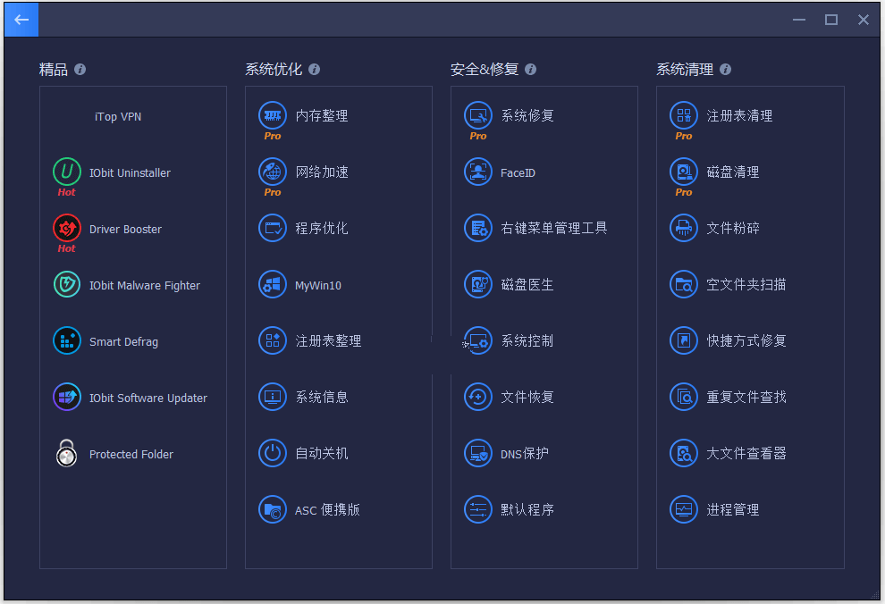Go back using the arrow button
This screenshot has width=885, height=604.
tap(21, 20)
